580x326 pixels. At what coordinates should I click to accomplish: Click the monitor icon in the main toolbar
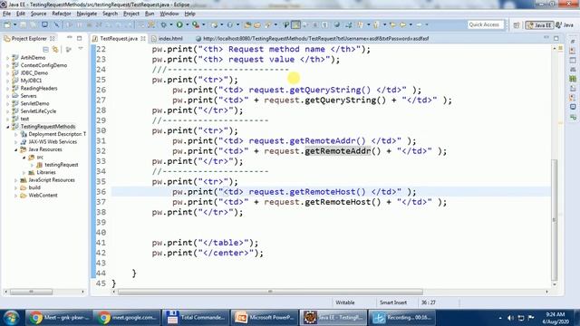(44, 24)
